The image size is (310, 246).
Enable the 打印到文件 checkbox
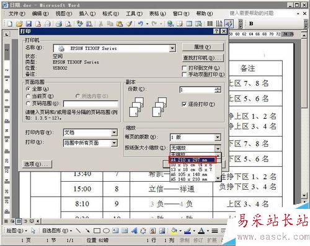tap(184, 68)
